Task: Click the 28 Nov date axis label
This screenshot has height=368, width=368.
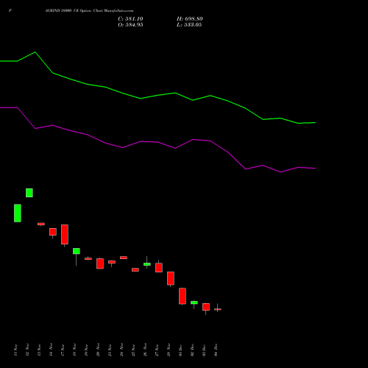Action: [169, 350]
